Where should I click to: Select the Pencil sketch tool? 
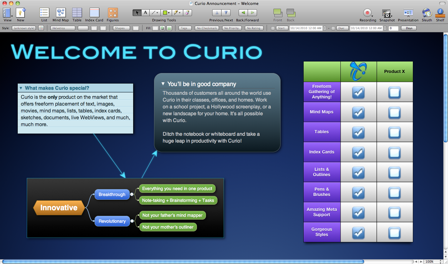177,13
